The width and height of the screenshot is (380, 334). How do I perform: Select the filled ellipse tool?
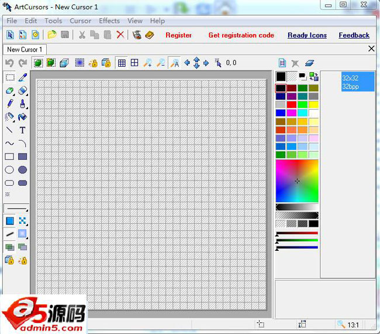23,170
